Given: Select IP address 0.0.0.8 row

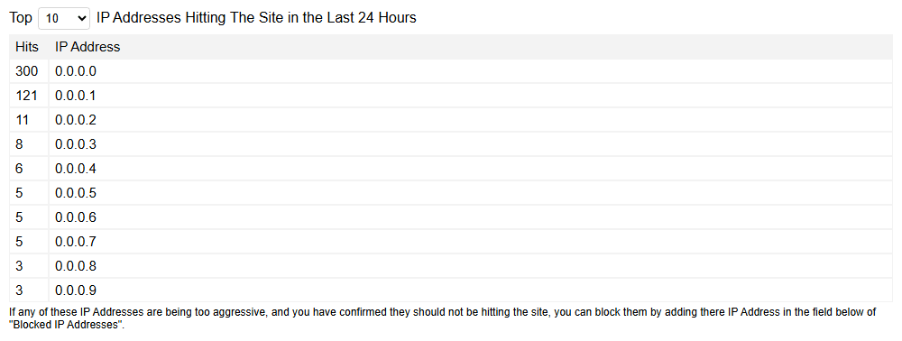Looking at the screenshot, I should [x=451, y=266].
